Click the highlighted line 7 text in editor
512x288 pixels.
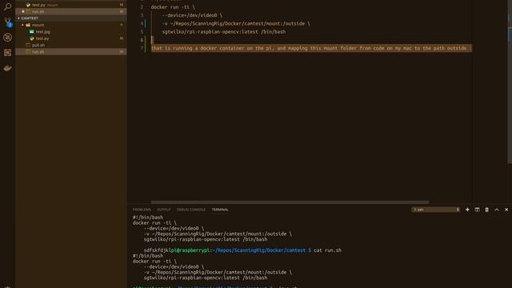click(x=309, y=48)
